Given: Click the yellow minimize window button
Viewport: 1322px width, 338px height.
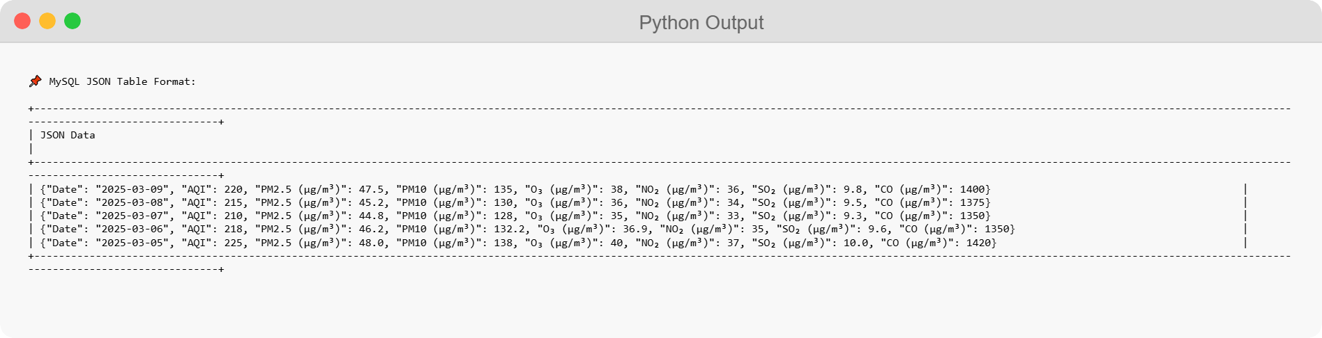Looking at the screenshot, I should pos(47,22).
